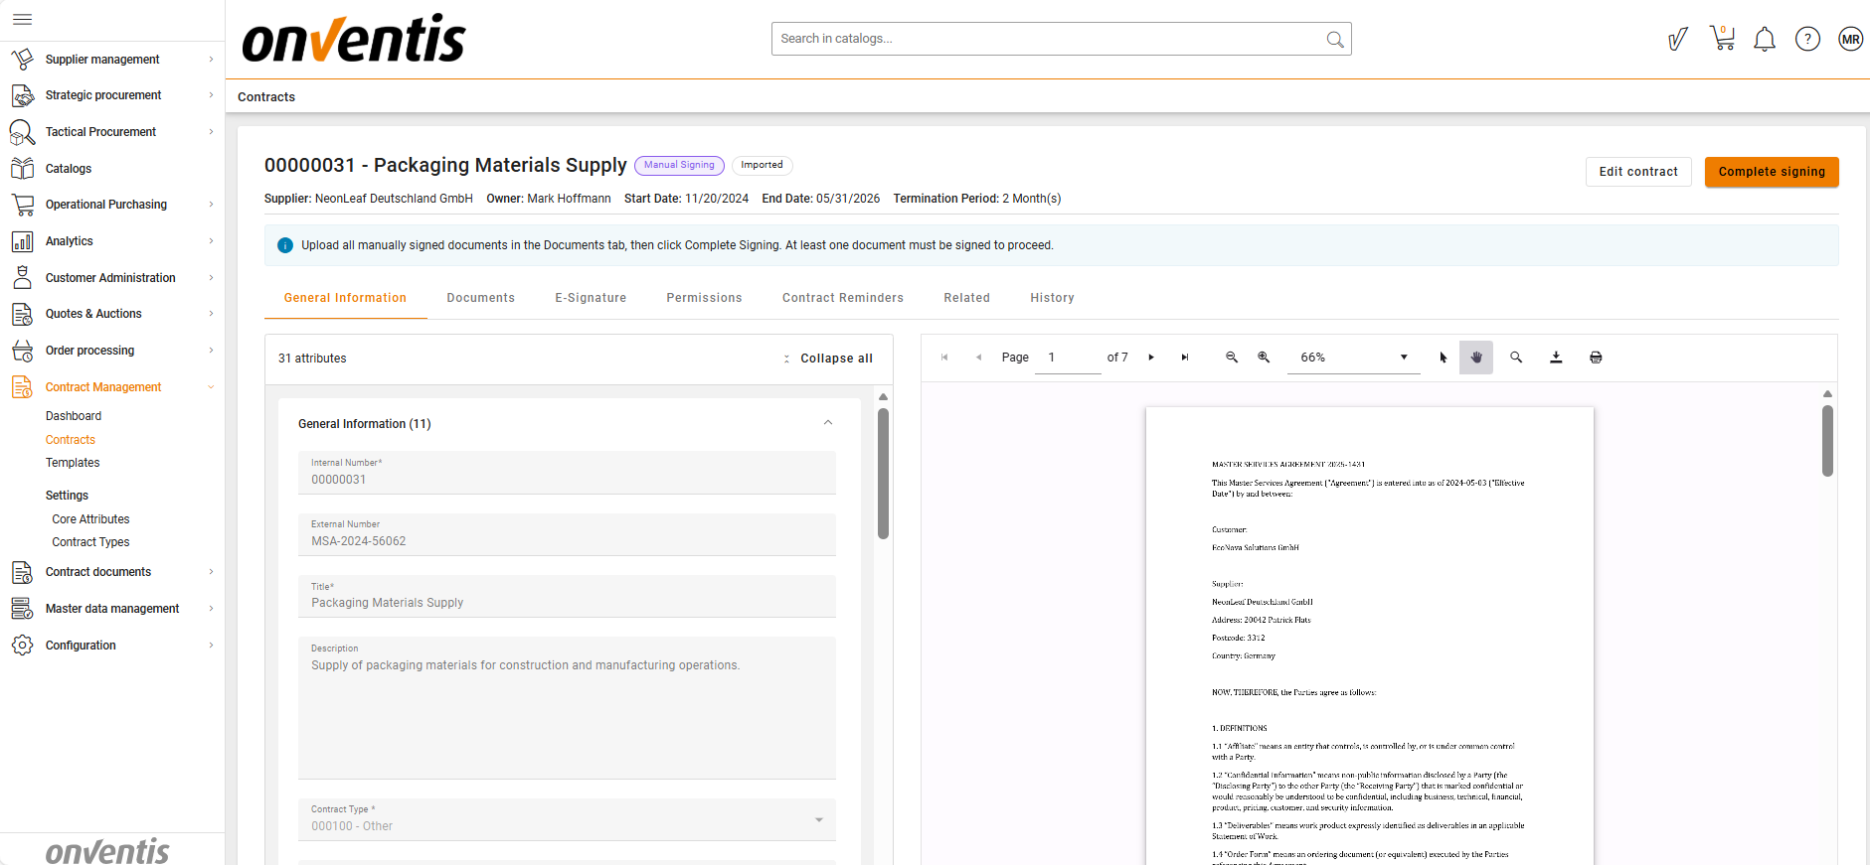Screen dimensions: 1870x865
Task: Open the hamburger menu icon
Action: coord(22,19)
